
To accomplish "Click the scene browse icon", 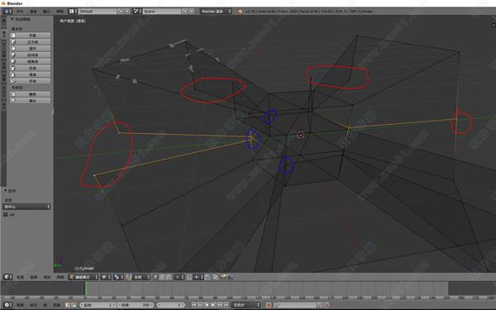I will [136, 11].
